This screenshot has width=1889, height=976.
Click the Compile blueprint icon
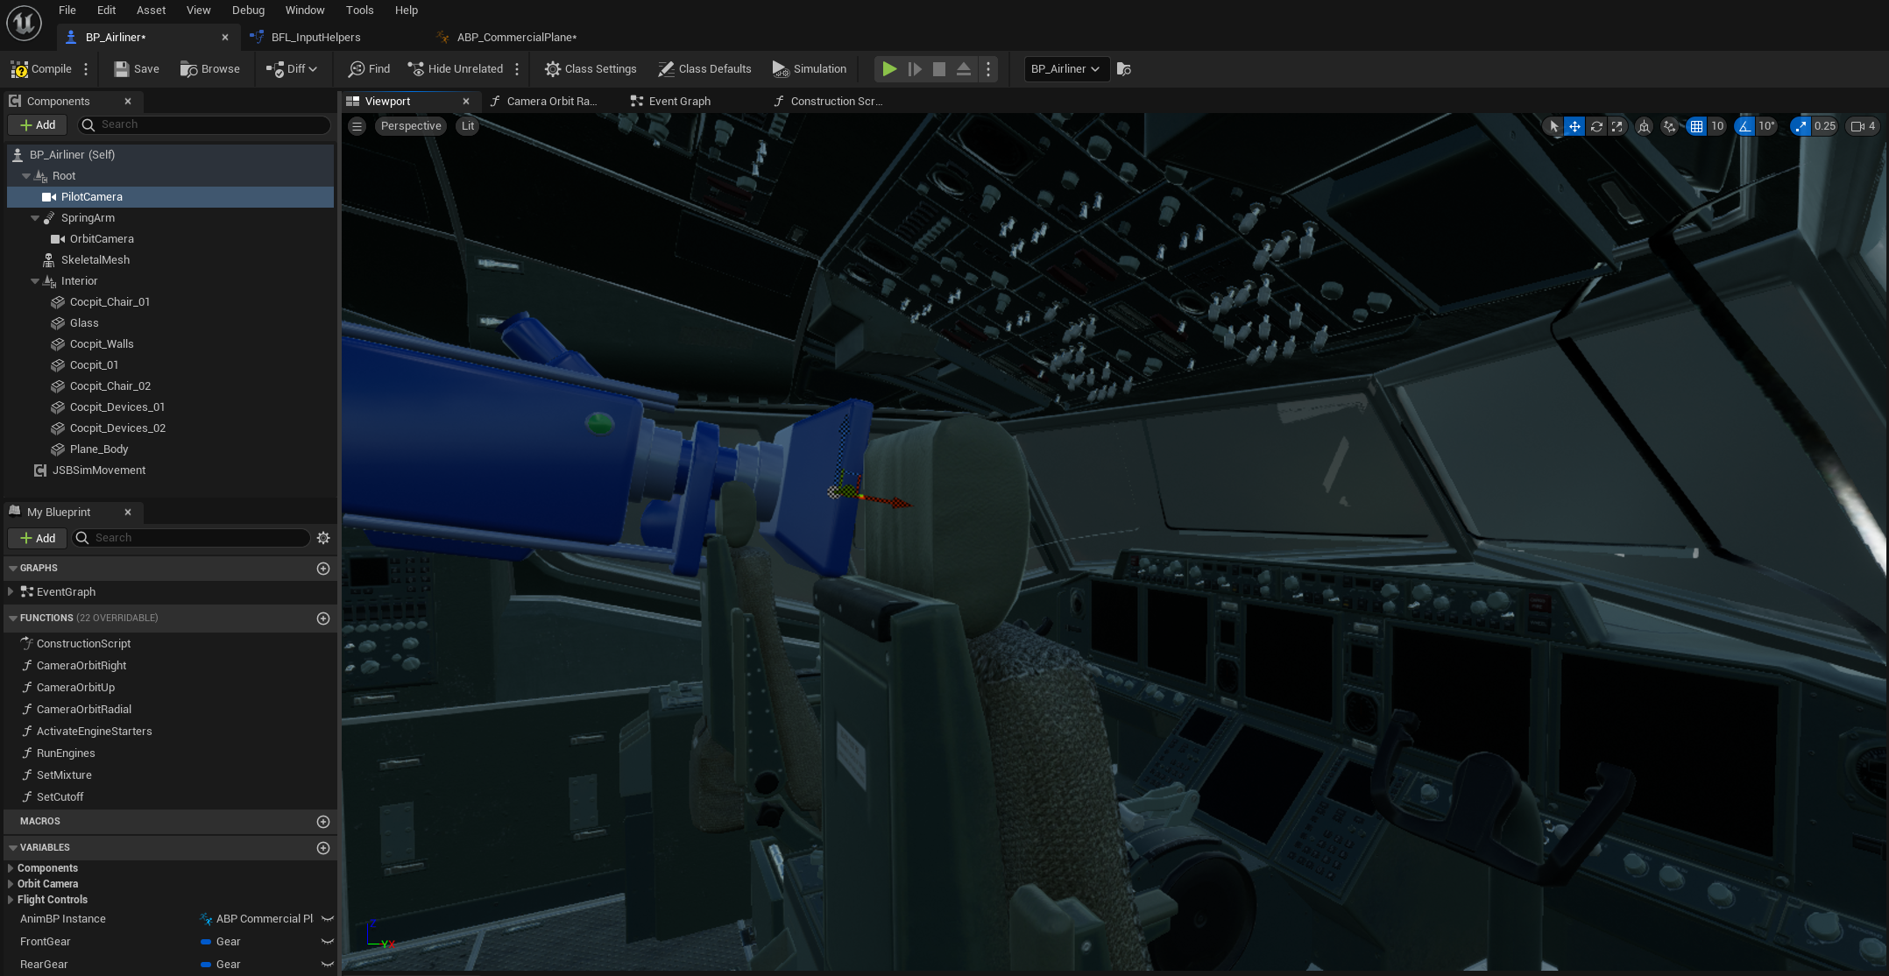click(19, 69)
